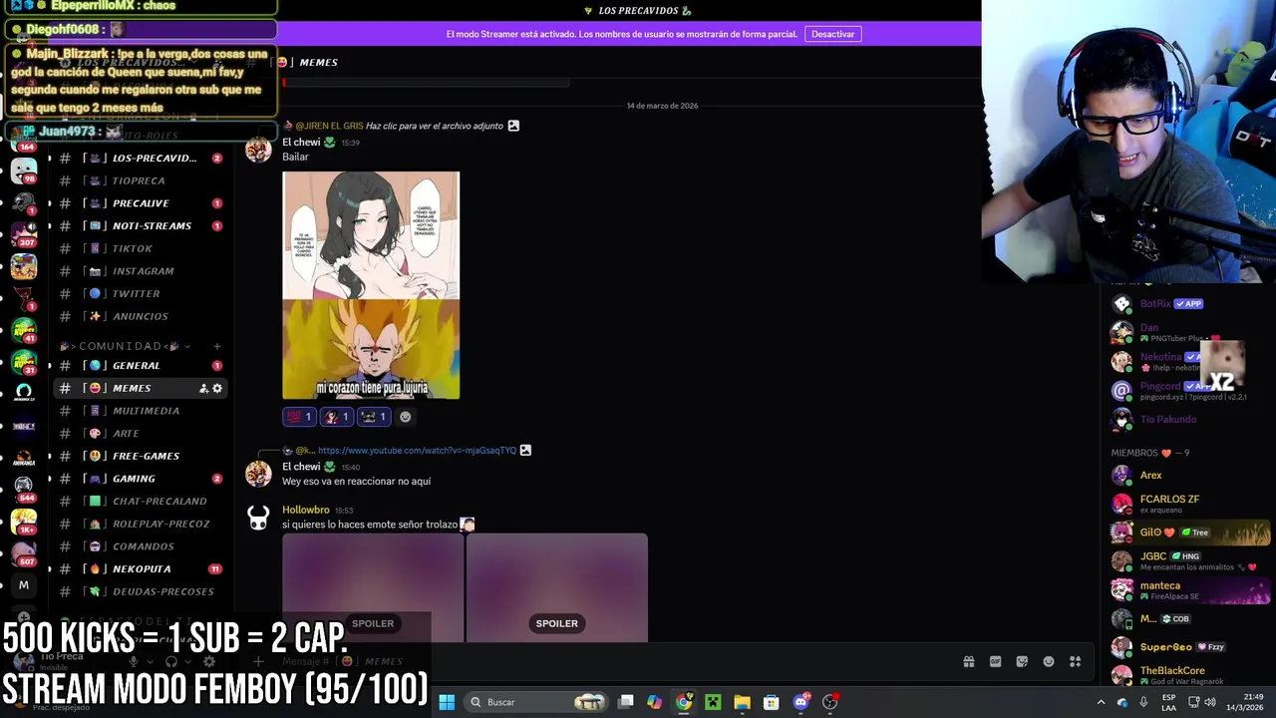Toggle the third reaction under the meme
Viewport: 1276px width, 718px height.
(x=374, y=417)
